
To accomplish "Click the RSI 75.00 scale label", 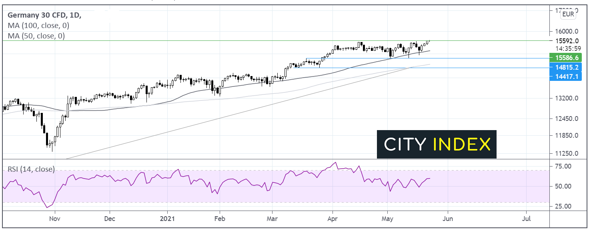I will [x=565, y=166].
